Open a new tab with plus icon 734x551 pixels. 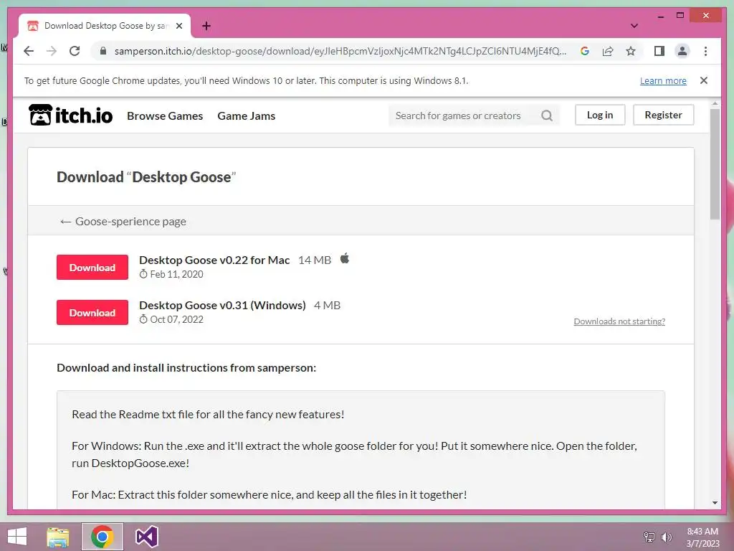(206, 26)
